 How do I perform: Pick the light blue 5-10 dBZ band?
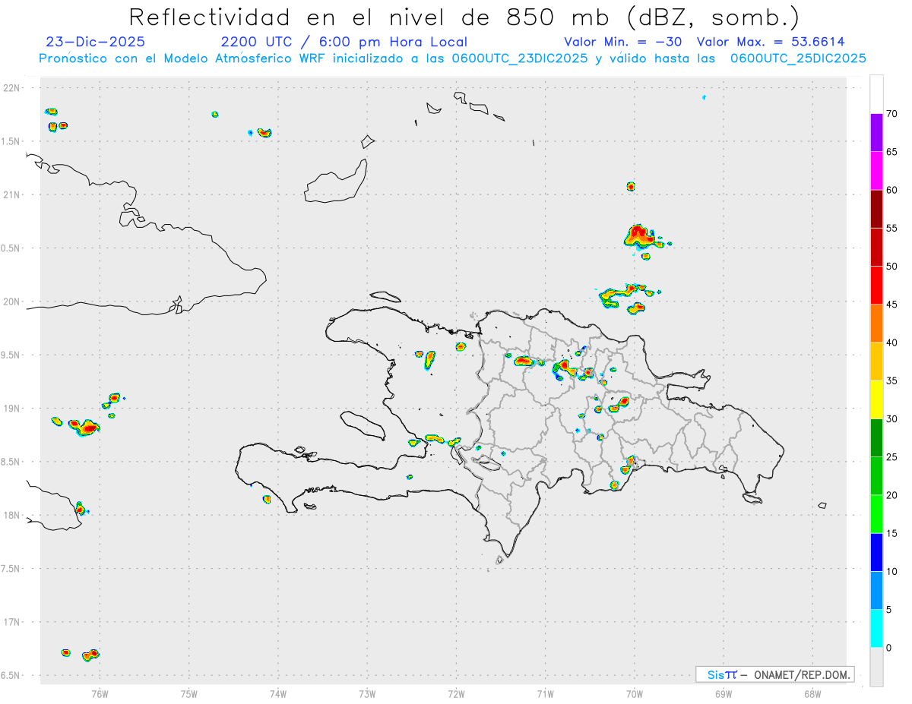tap(876, 591)
